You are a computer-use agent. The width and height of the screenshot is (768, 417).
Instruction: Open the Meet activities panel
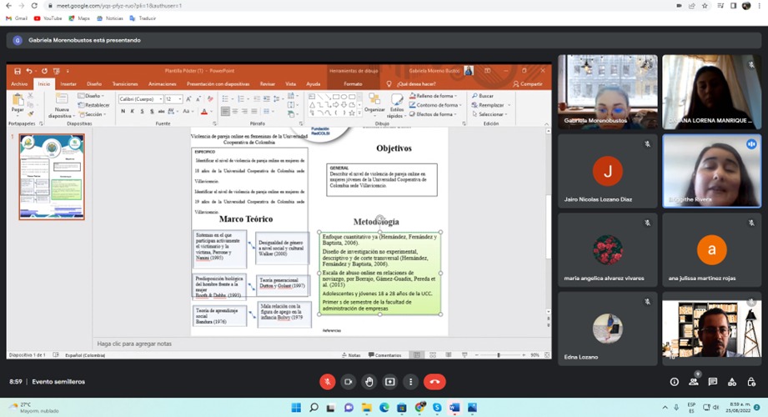click(x=732, y=382)
